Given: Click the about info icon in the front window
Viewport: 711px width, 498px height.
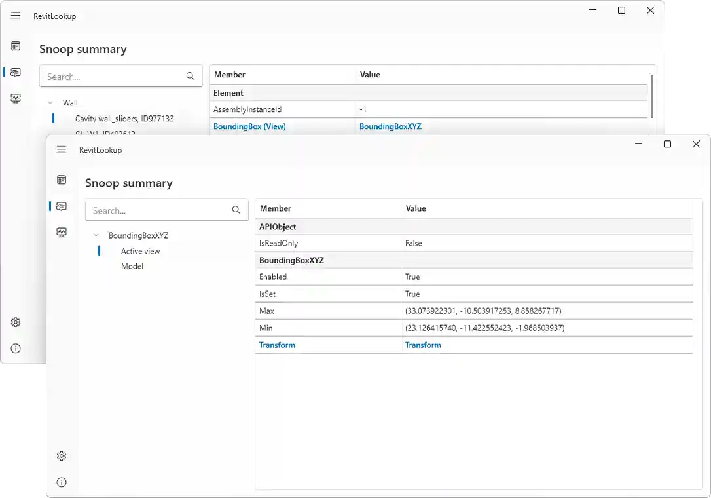Looking at the screenshot, I should click(x=62, y=482).
